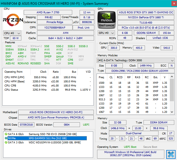The width and height of the screenshot is (177, 160).
Task: Click the YD2700BBM88AF OPN field
Action: coord(55,27)
